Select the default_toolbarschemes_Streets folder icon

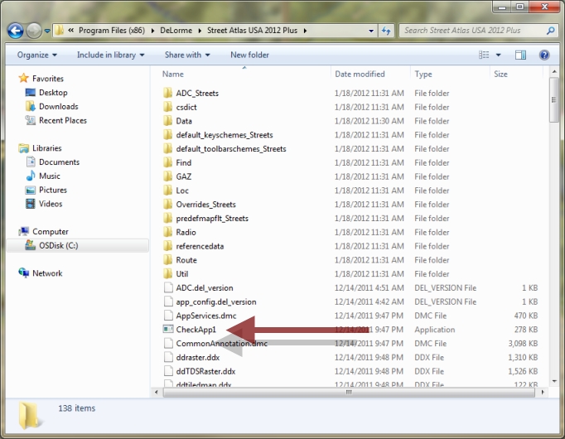pyautogui.click(x=167, y=149)
